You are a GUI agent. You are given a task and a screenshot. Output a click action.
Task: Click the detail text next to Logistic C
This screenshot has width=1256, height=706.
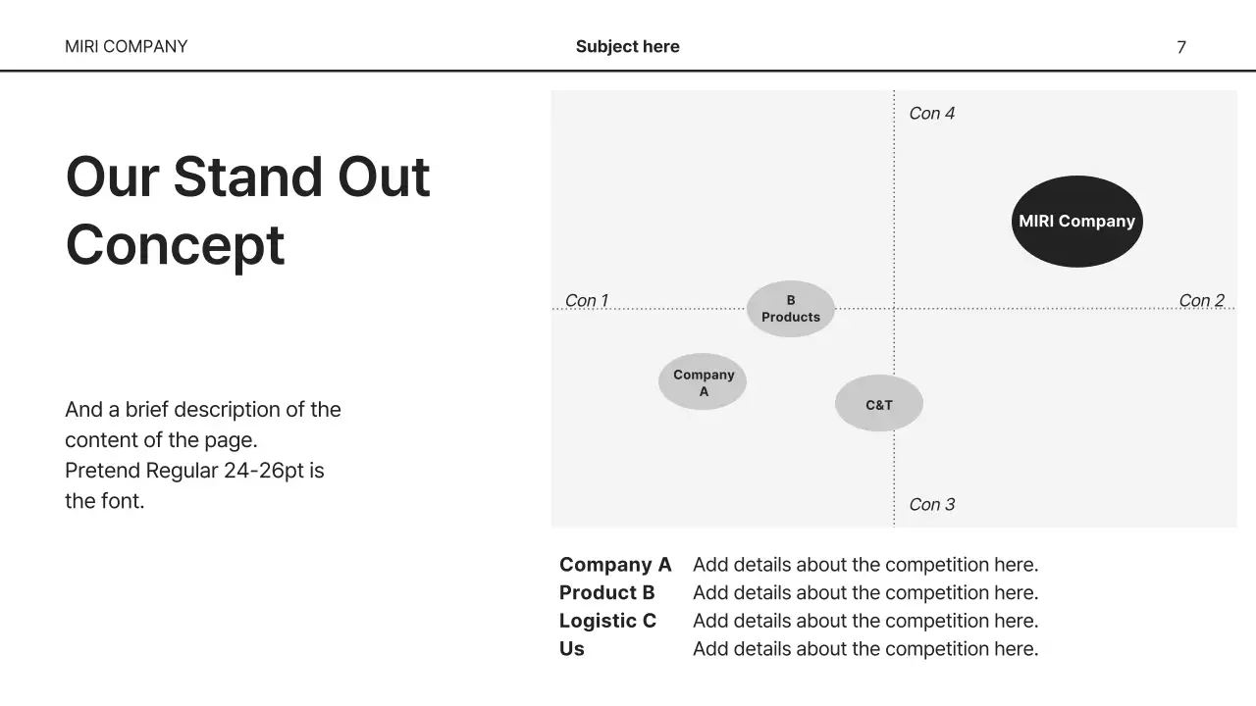864,621
